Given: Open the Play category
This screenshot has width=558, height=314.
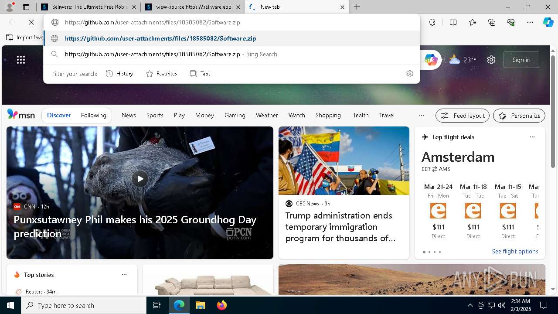Looking at the screenshot, I should [x=179, y=115].
